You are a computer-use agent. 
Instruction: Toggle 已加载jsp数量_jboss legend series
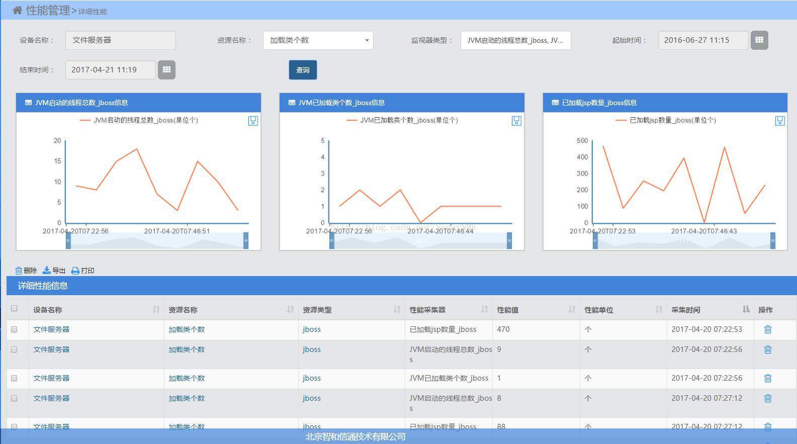666,120
